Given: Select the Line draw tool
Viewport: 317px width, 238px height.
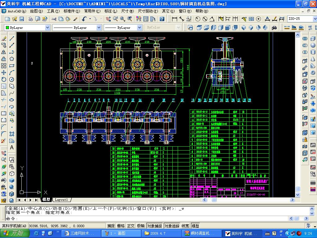Looking at the screenshot, I should 12,38.
